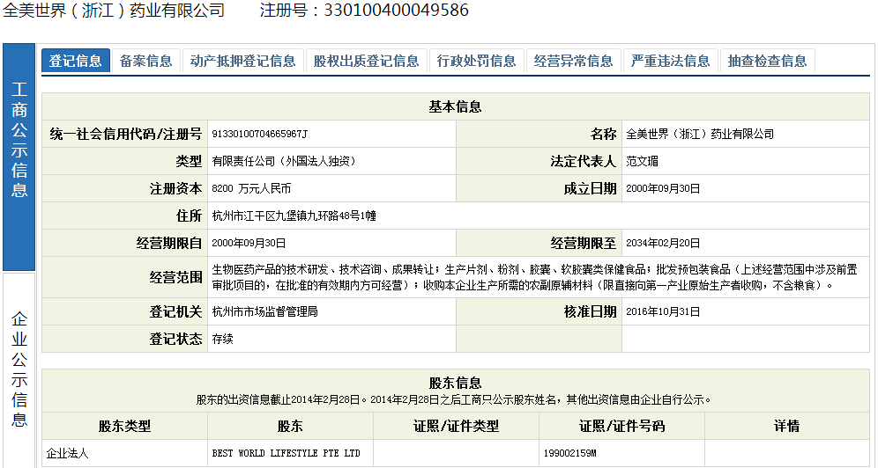This screenshot has width=878, height=468.
Task: Click the 证照/证件类型 column header
Action: tap(457, 426)
